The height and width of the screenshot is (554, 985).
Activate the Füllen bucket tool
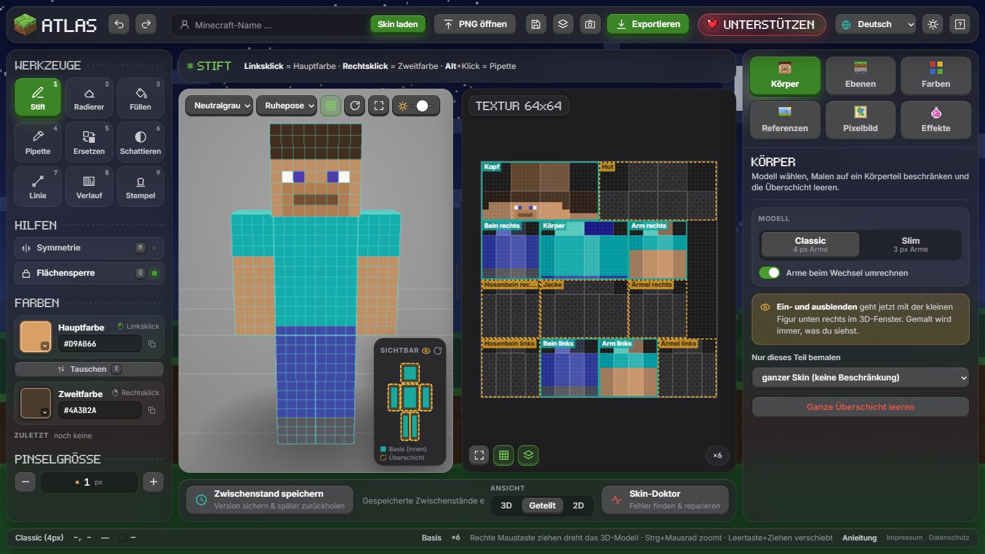tap(140, 97)
